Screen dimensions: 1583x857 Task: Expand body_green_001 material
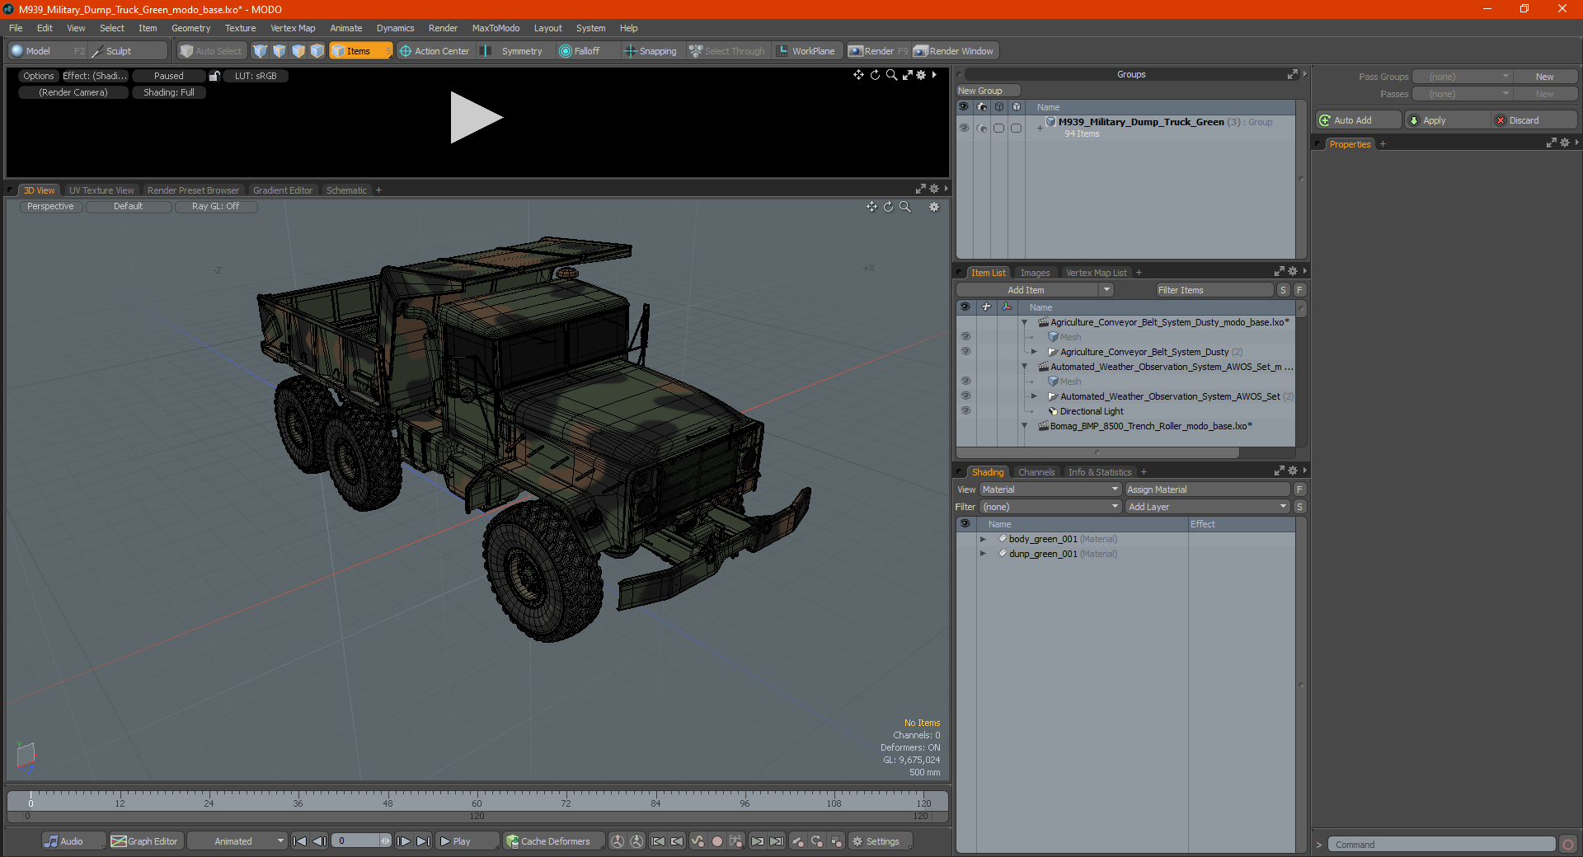tap(983, 539)
